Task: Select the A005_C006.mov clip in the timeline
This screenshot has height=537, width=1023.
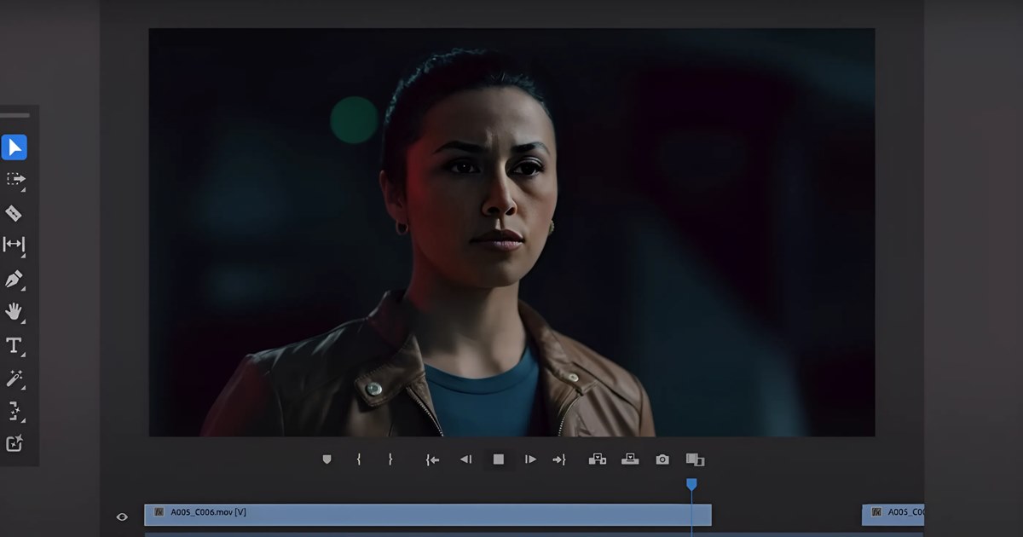Action: [426, 514]
